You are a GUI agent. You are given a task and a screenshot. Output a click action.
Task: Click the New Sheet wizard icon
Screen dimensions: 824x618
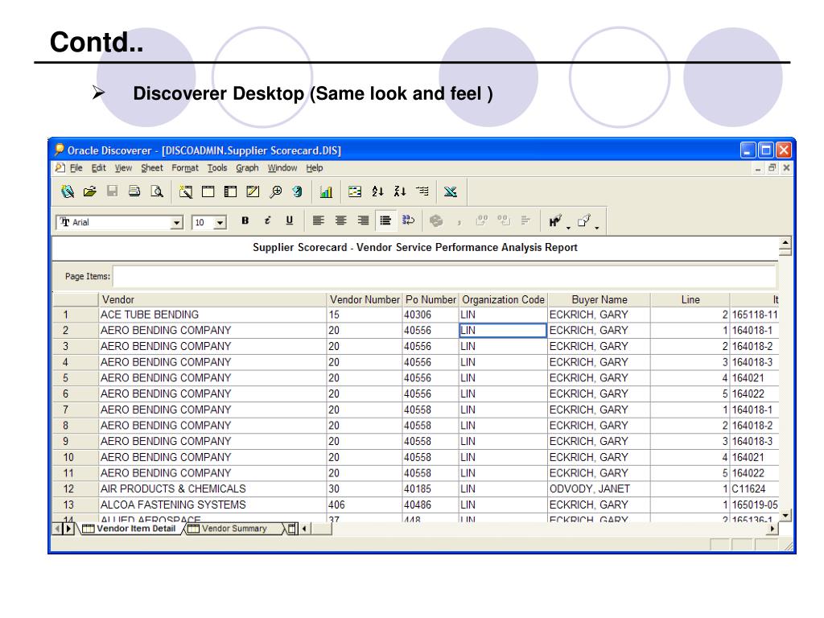(186, 192)
